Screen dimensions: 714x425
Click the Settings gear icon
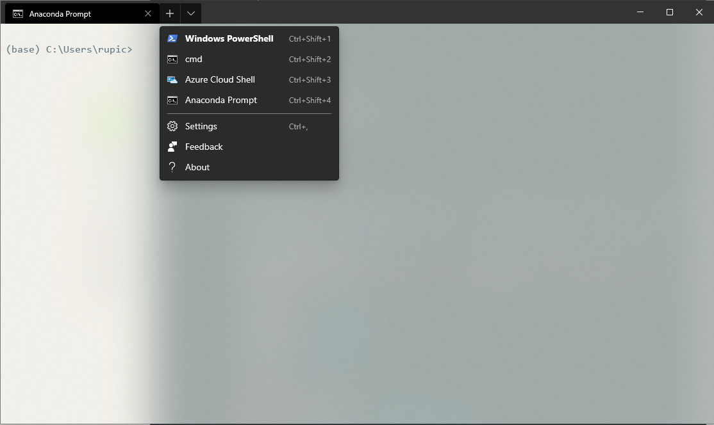point(172,126)
